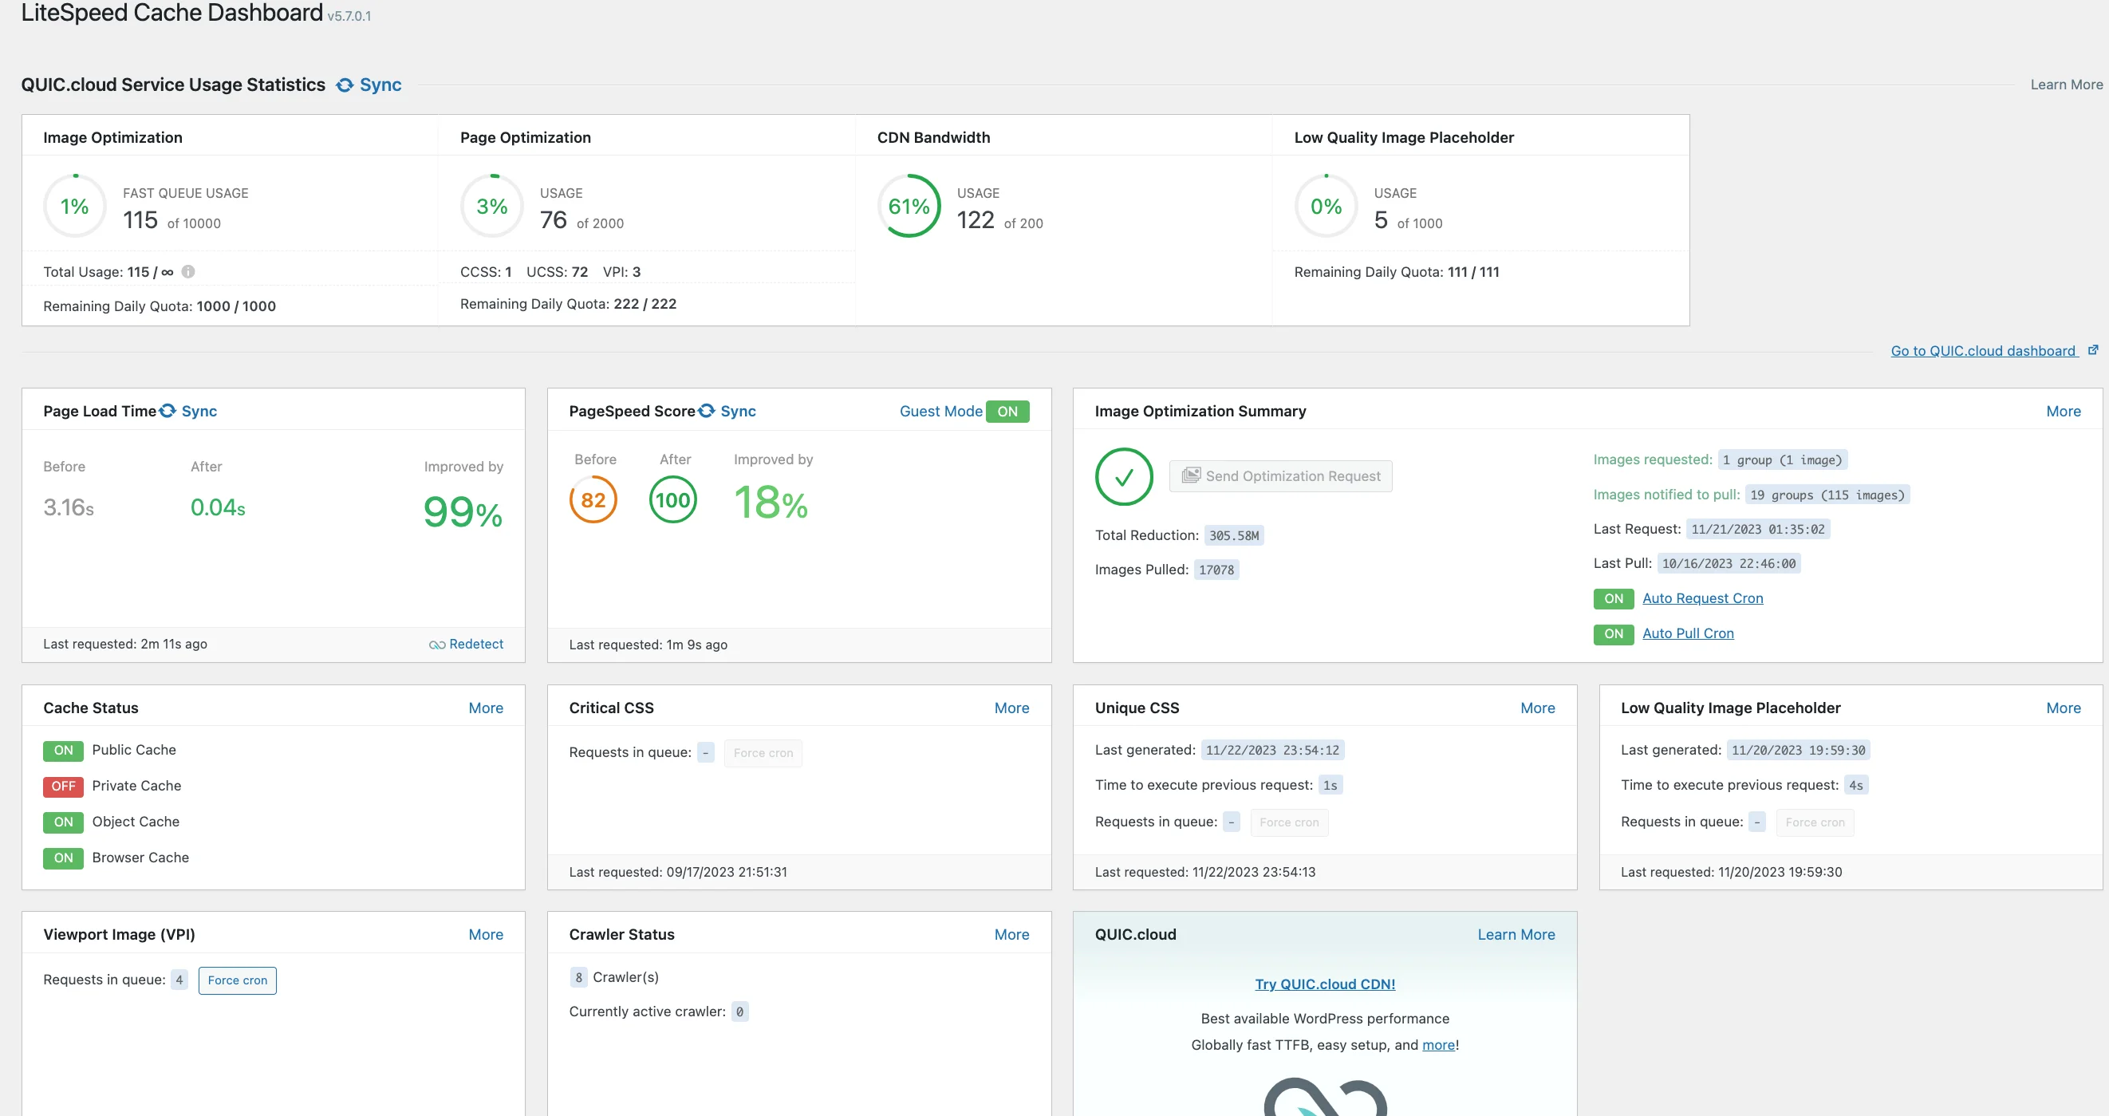Open More for Critical CSS
Viewport: 2109px width, 1116px height.
click(1011, 708)
